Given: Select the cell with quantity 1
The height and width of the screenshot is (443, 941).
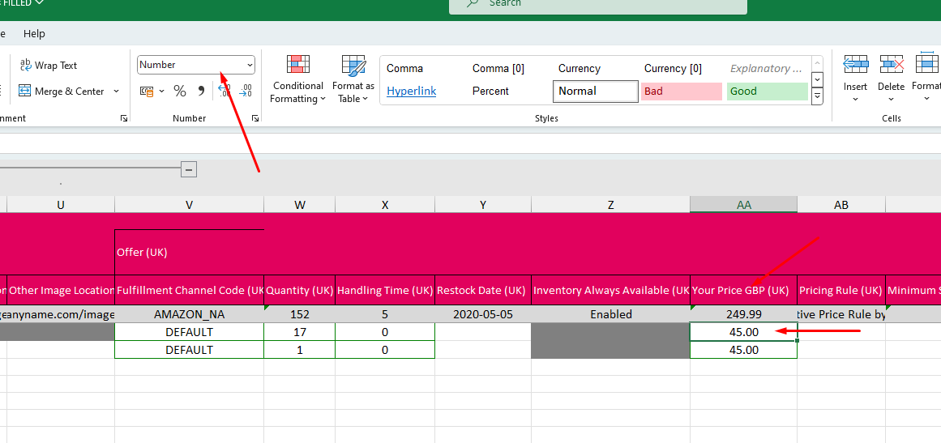Looking at the screenshot, I should [x=299, y=350].
